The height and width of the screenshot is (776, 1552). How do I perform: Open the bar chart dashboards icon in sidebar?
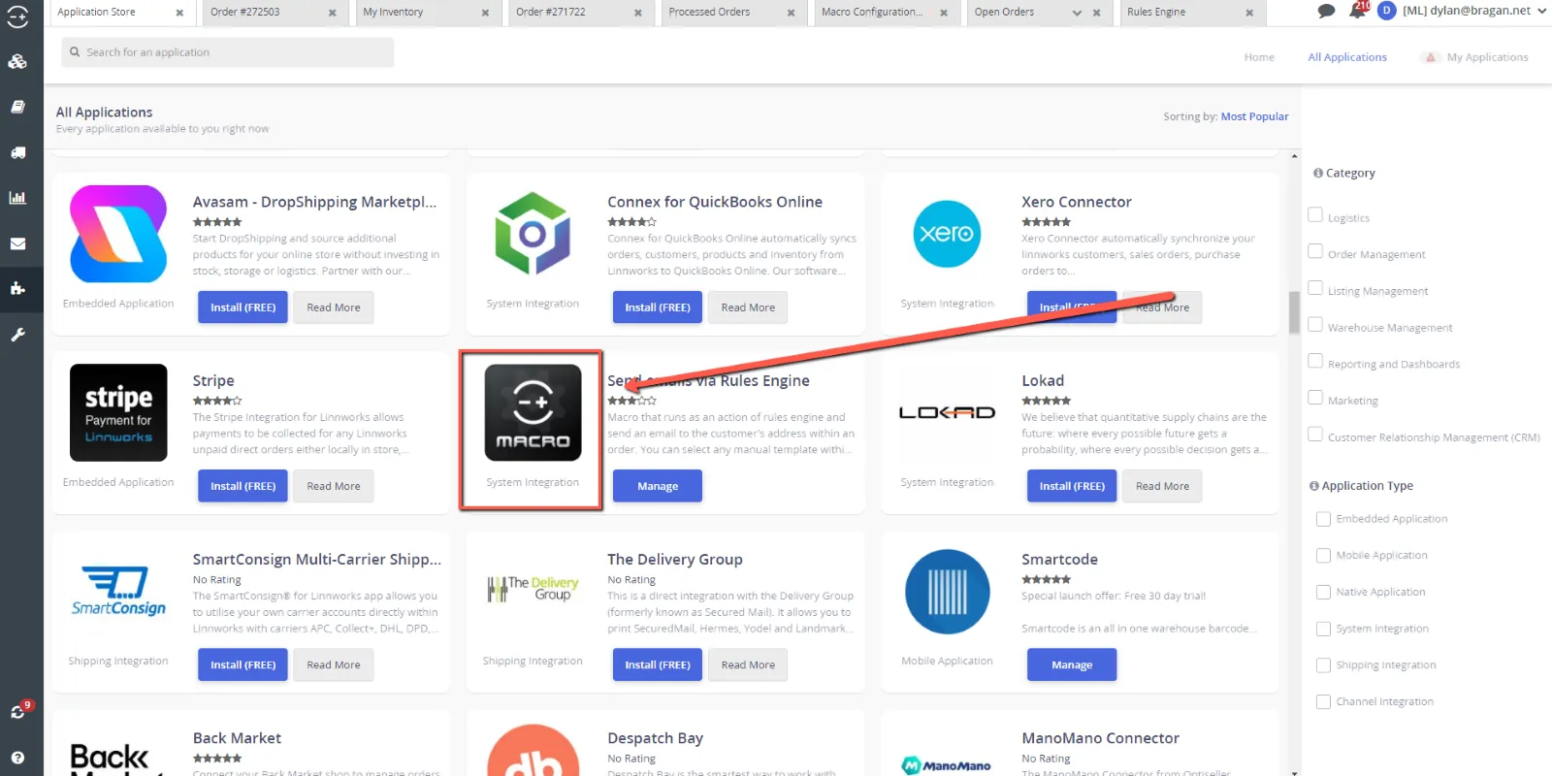(x=17, y=198)
